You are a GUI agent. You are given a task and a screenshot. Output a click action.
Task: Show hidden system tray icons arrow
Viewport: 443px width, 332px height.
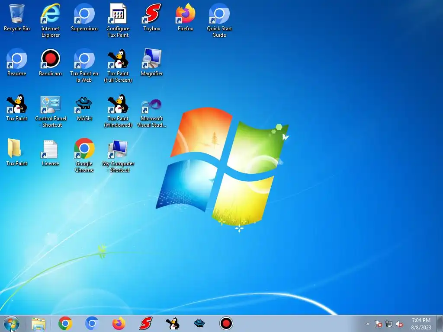click(x=368, y=324)
